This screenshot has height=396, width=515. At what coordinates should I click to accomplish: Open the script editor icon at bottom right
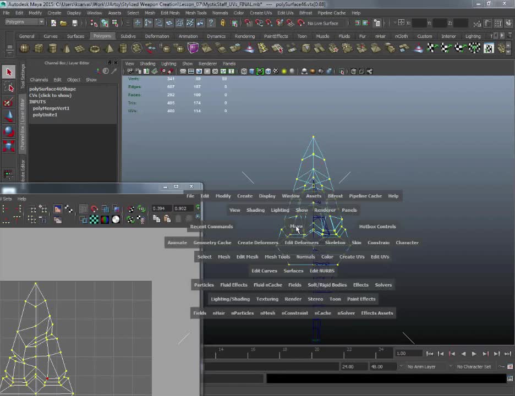pos(510,378)
